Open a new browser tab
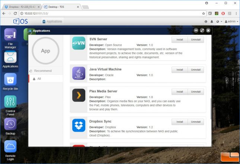The width and height of the screenshot is (240, 164). 85,7
